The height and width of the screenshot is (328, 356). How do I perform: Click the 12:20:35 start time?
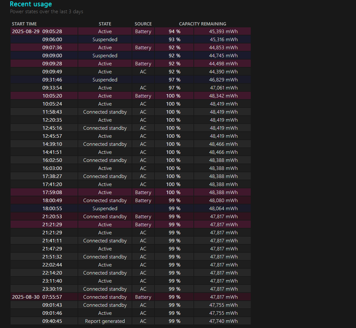[x=52, y=120]
